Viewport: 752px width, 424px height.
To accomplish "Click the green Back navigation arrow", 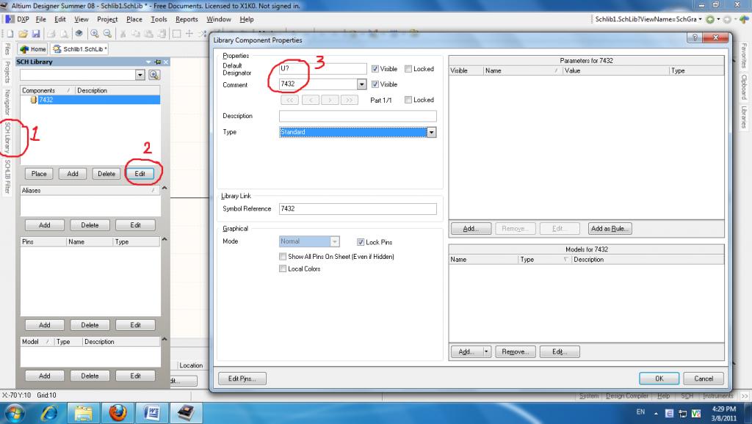I will [710, 19].
